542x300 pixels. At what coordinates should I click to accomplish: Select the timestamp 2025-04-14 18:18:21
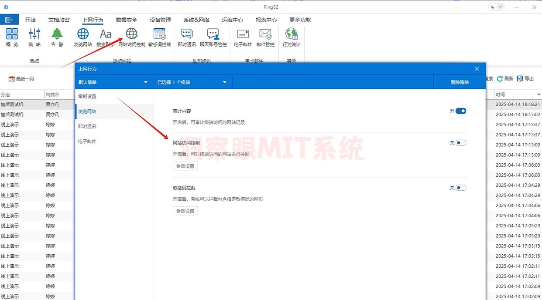(518, 104)
